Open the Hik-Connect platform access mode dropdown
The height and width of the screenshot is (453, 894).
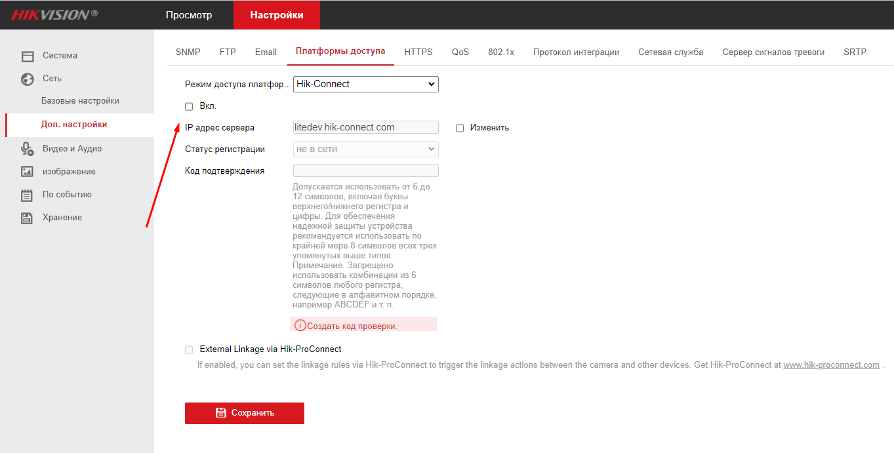[366, 84]
